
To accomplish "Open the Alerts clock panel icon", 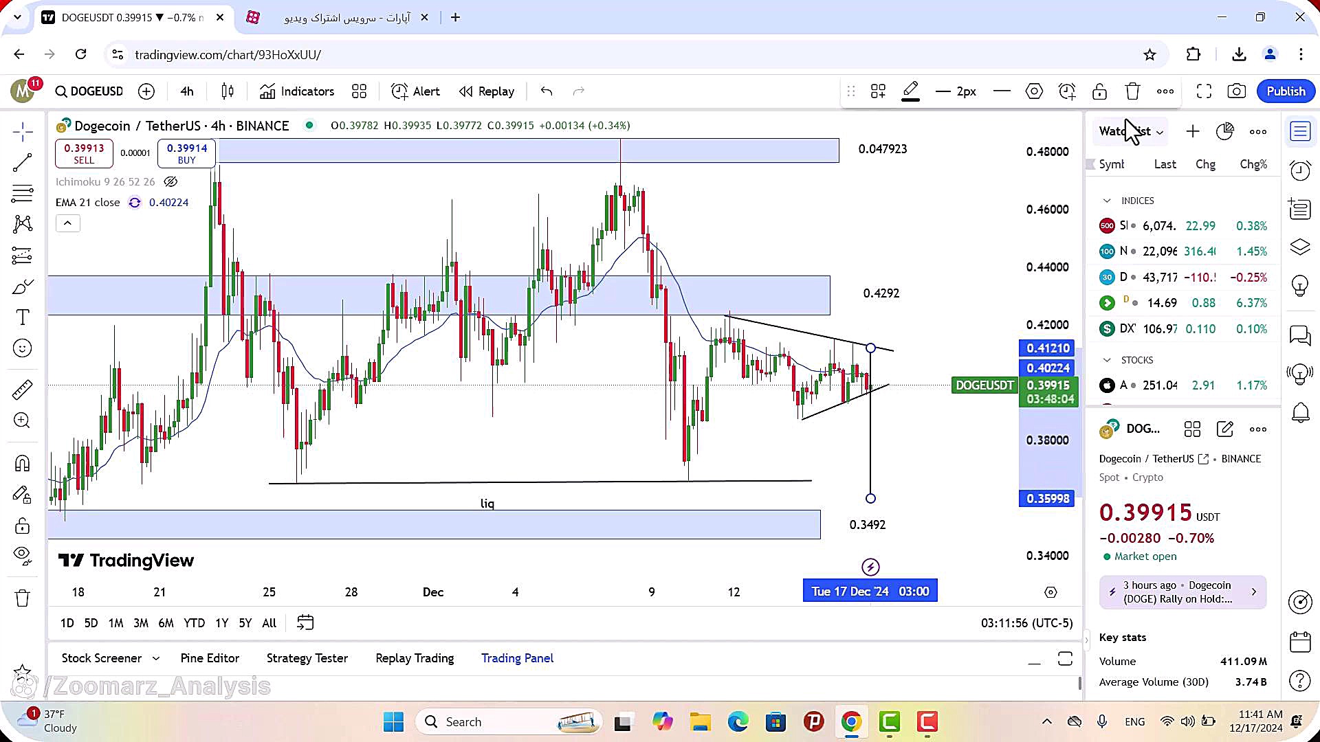I will point(1300,170).
